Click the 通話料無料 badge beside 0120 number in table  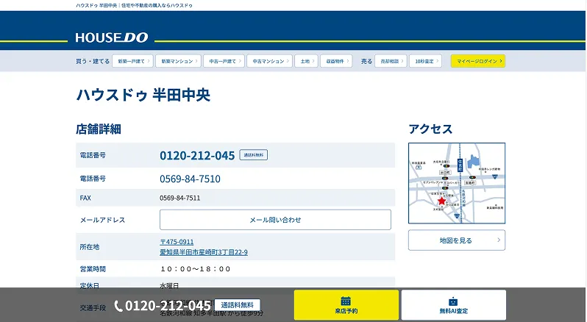tap(254, 155)
